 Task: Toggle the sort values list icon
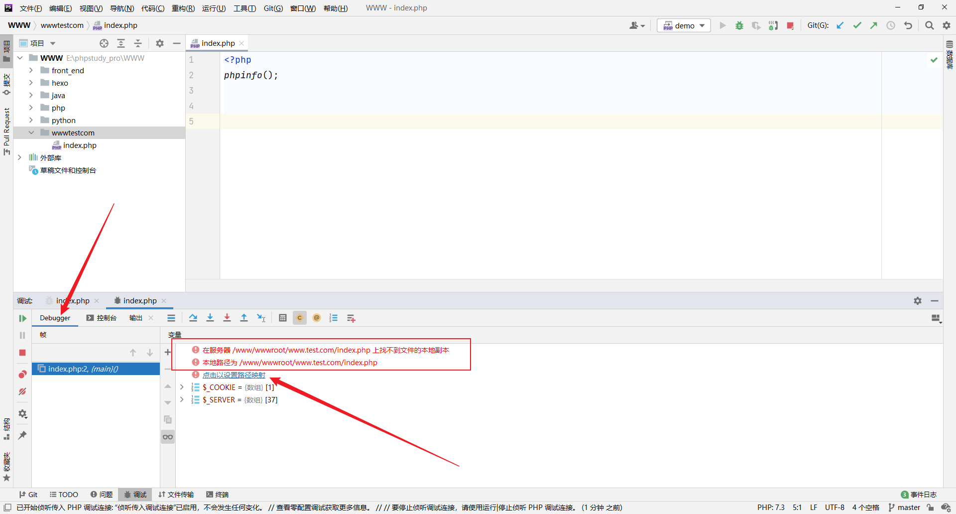(x=334, y=318)
